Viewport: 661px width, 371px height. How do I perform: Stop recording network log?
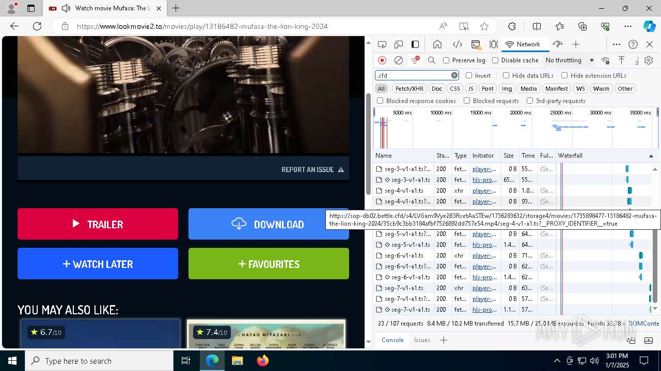382,60
